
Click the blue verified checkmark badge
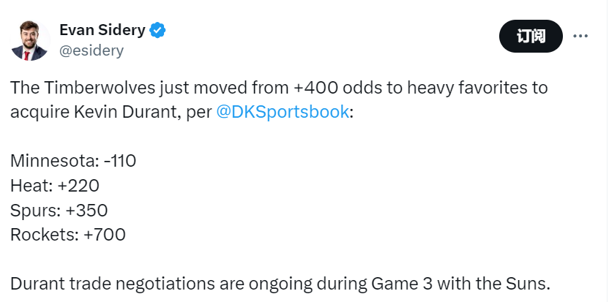pyautogui.click(x=157, y=30)
